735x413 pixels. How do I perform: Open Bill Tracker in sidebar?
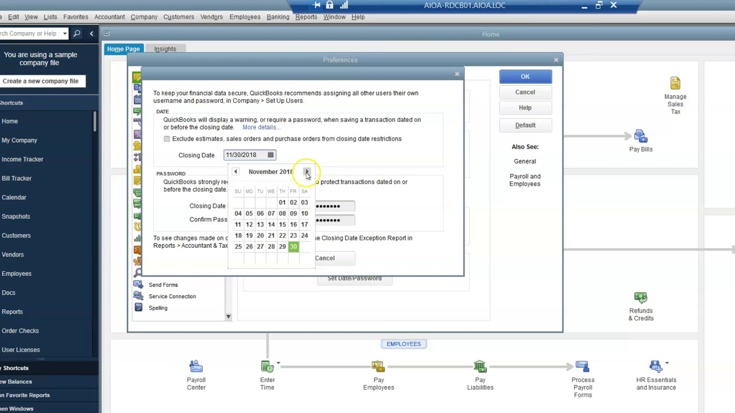[x=17, y=178]
